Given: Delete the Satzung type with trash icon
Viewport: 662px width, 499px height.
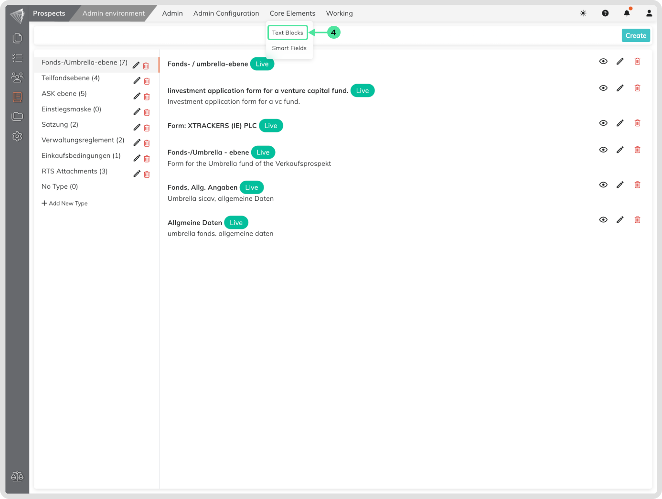Looking at the screenshot, I should 147,128.
